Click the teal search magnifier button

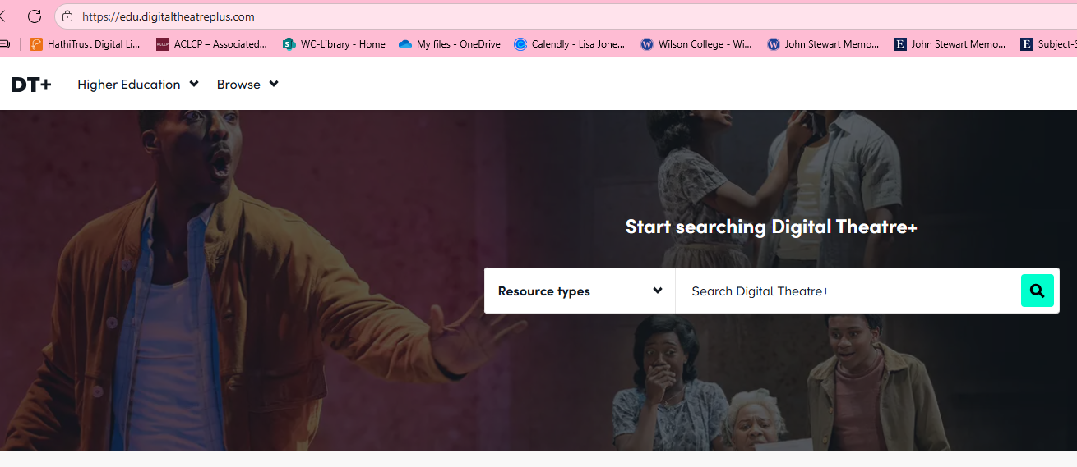pos(1038,291)
